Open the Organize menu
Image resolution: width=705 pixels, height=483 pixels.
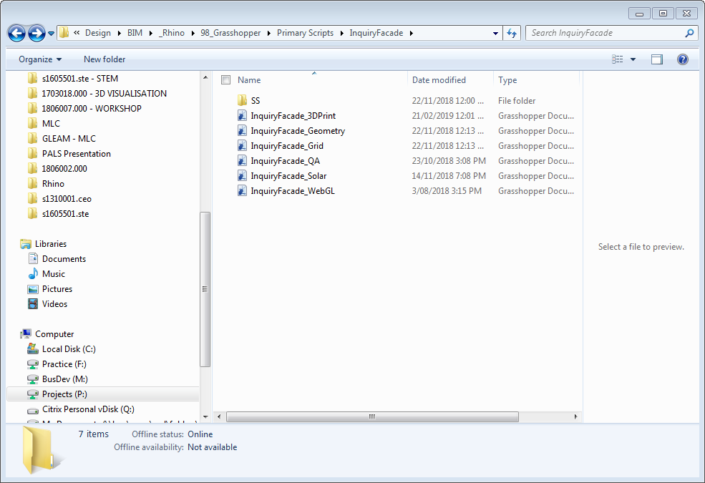click(40, 59)
